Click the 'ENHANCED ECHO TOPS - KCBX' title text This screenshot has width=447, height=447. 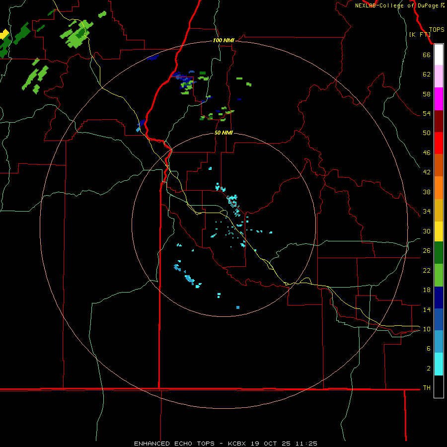click(190, 444)
